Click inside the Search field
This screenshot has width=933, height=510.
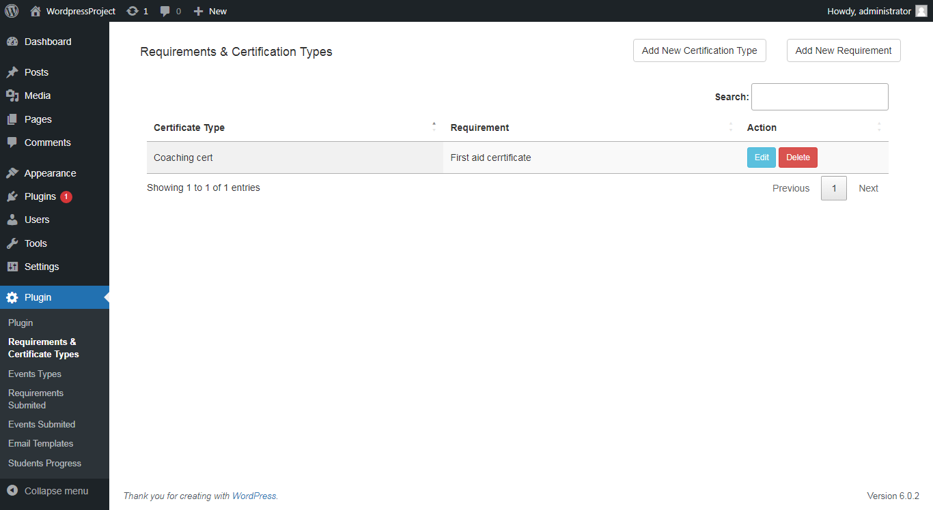click(820, 96)
